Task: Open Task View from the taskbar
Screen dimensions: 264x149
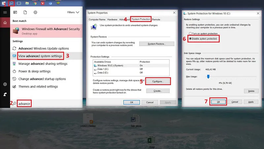Action: point(19,3)
